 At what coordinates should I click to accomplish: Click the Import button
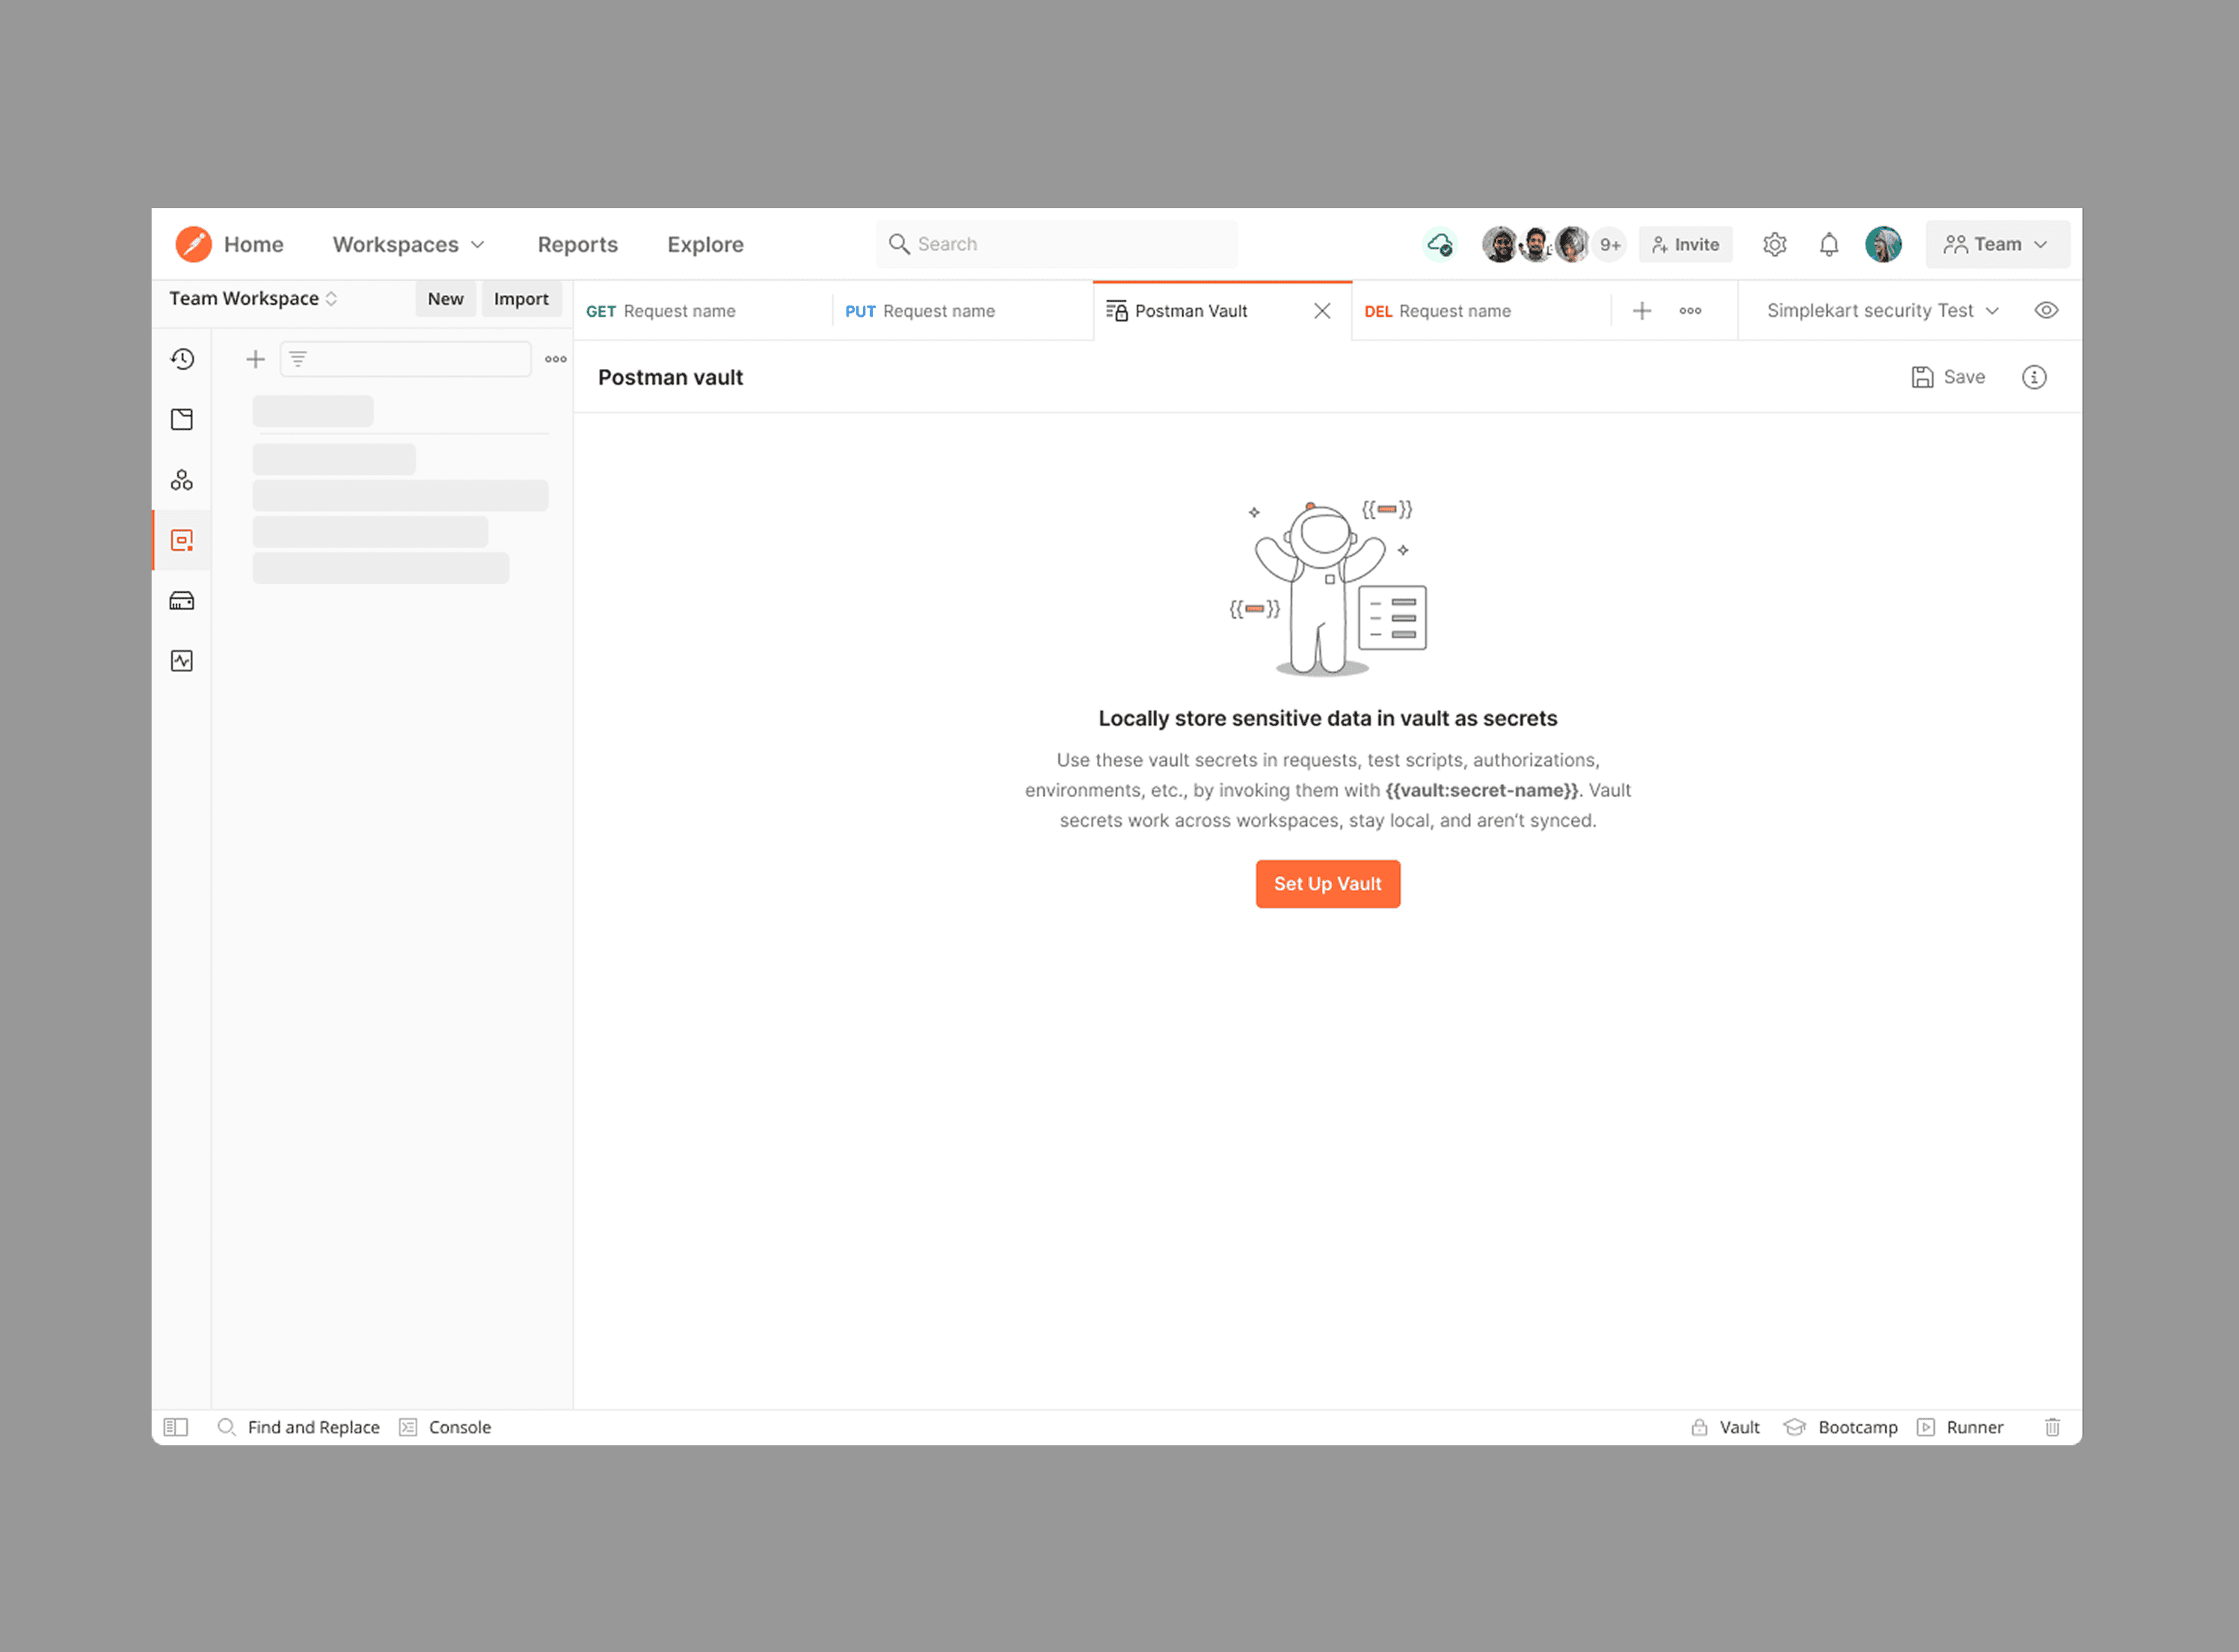(521, 298)
